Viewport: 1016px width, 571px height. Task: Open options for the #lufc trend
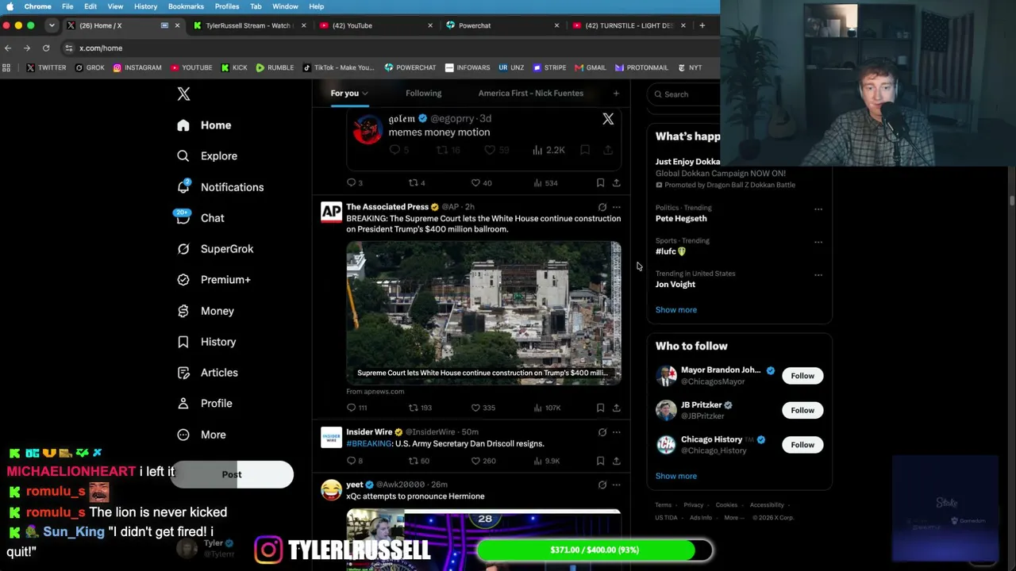point(818,242)
